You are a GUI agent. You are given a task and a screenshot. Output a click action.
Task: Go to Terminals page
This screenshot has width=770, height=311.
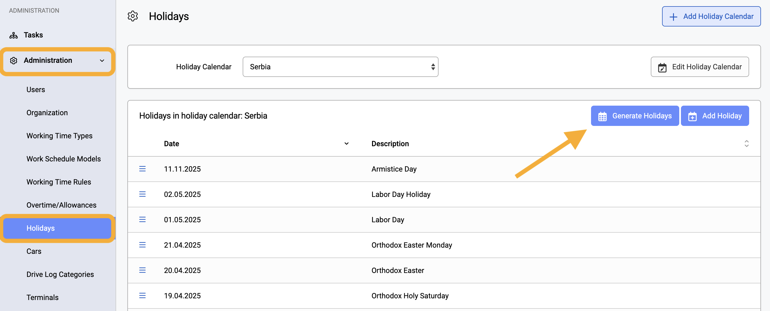(x=43, y=297)
